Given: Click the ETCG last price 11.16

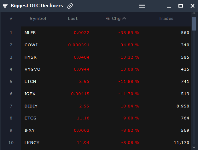Looking at the screenshot, I should tap(83, 118).
